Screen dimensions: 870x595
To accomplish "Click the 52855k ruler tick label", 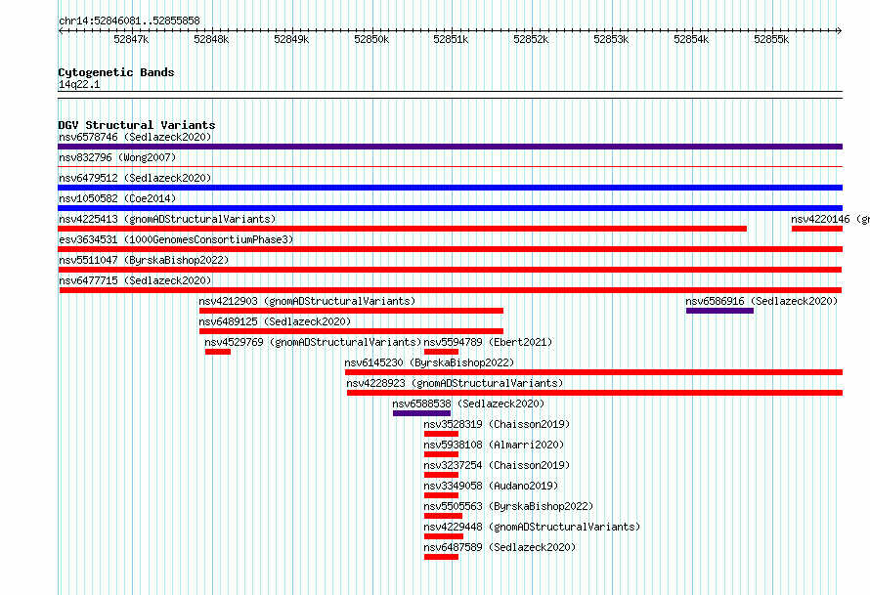I will coord(771,39).
